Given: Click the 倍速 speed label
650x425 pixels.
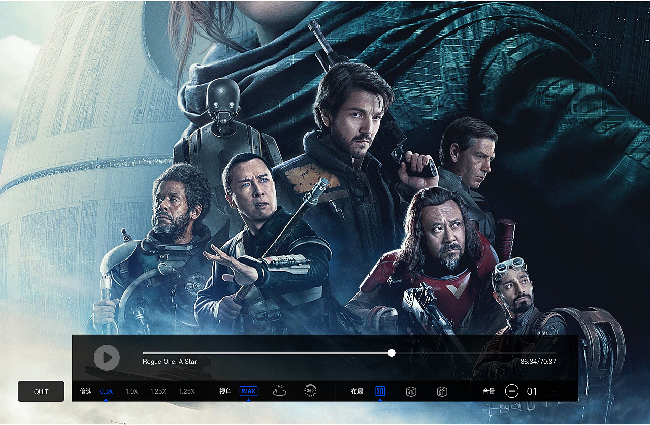Looking at the screenshot, I should pyautogui.click(x=86, y=391).
